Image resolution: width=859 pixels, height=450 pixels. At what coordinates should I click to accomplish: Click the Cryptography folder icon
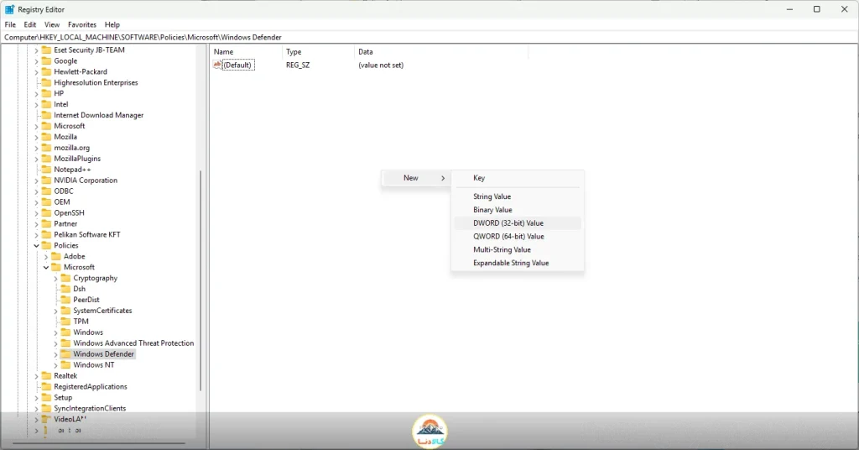(x=65, y=278)
